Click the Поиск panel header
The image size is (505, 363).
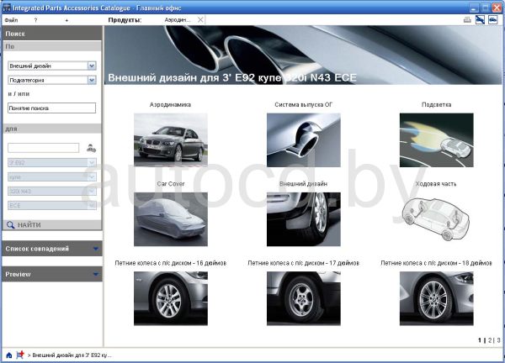click(52, 34)
